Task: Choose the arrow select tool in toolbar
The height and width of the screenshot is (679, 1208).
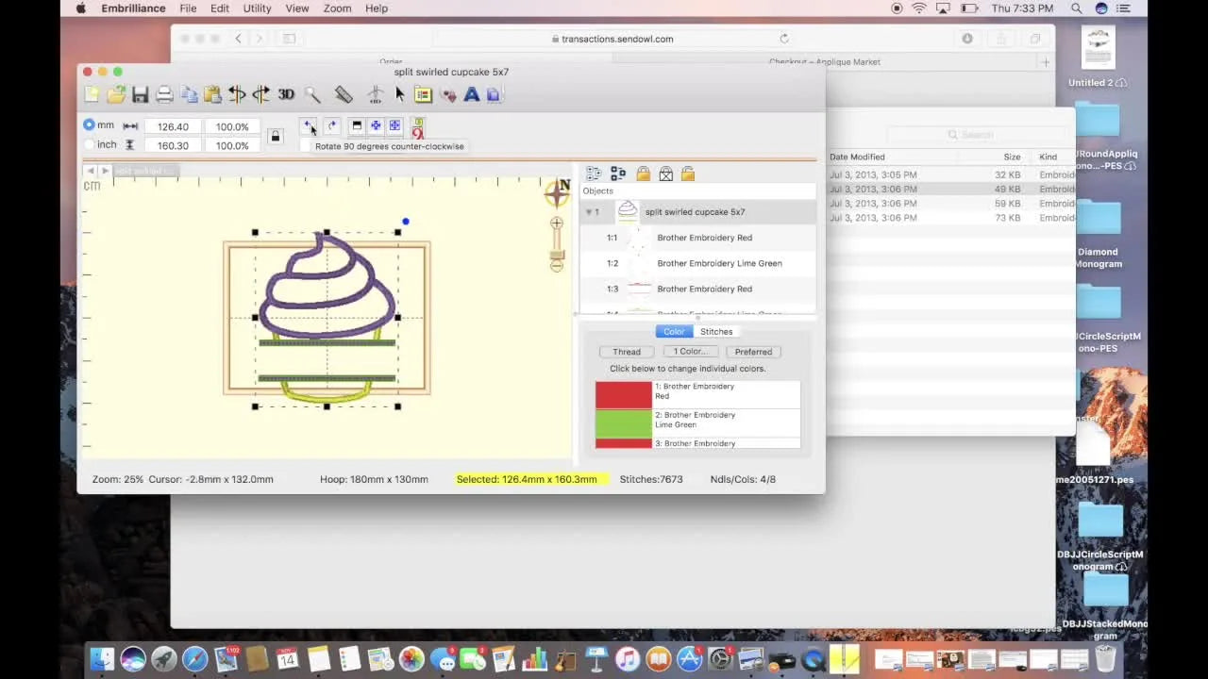Action: (400, 94)
